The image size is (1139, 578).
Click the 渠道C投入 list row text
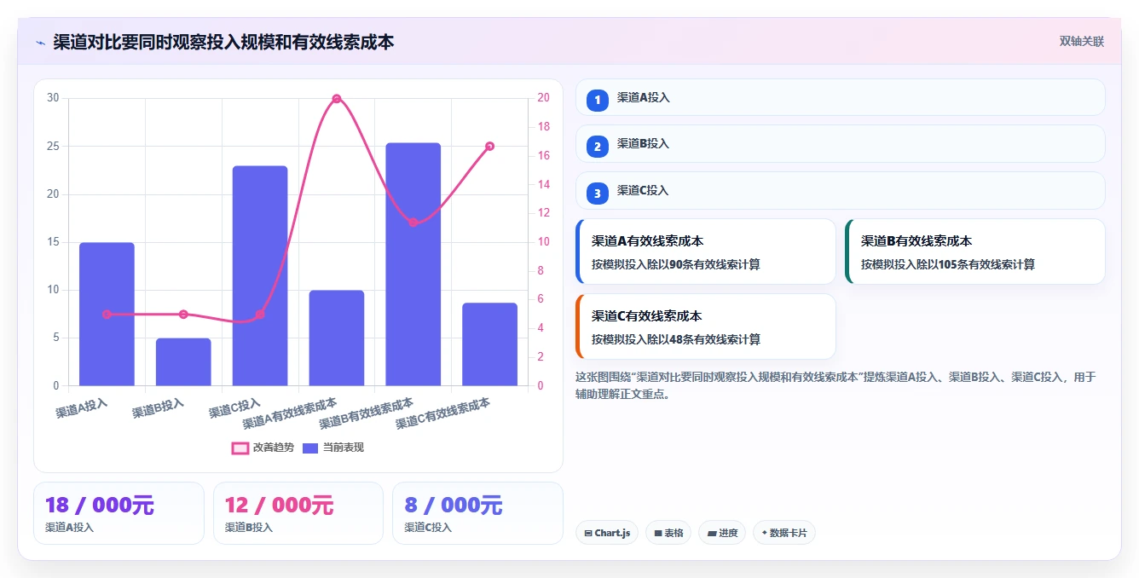(x=644, y=191)
